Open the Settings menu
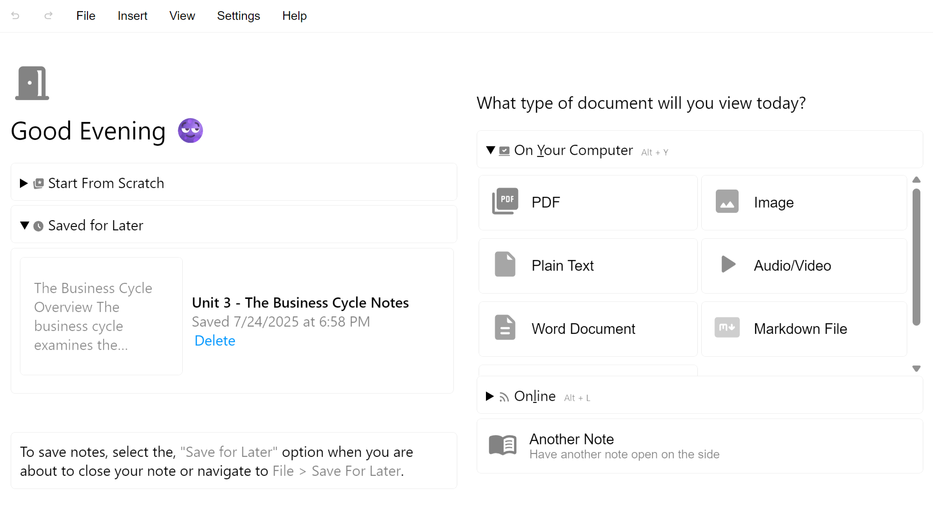Image resolution: width=933 pixels, height=525 pixels. 238,16
